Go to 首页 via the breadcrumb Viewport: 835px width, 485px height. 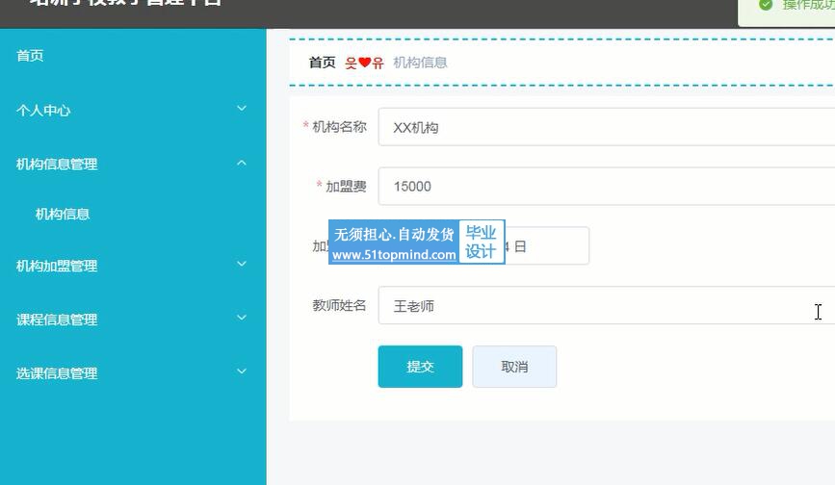click(x=322, y=63)
